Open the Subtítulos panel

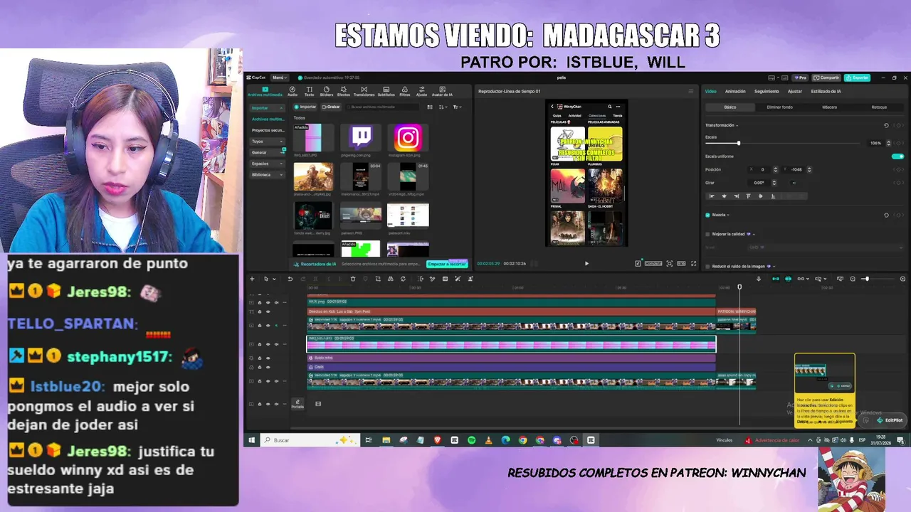(386, 91)
